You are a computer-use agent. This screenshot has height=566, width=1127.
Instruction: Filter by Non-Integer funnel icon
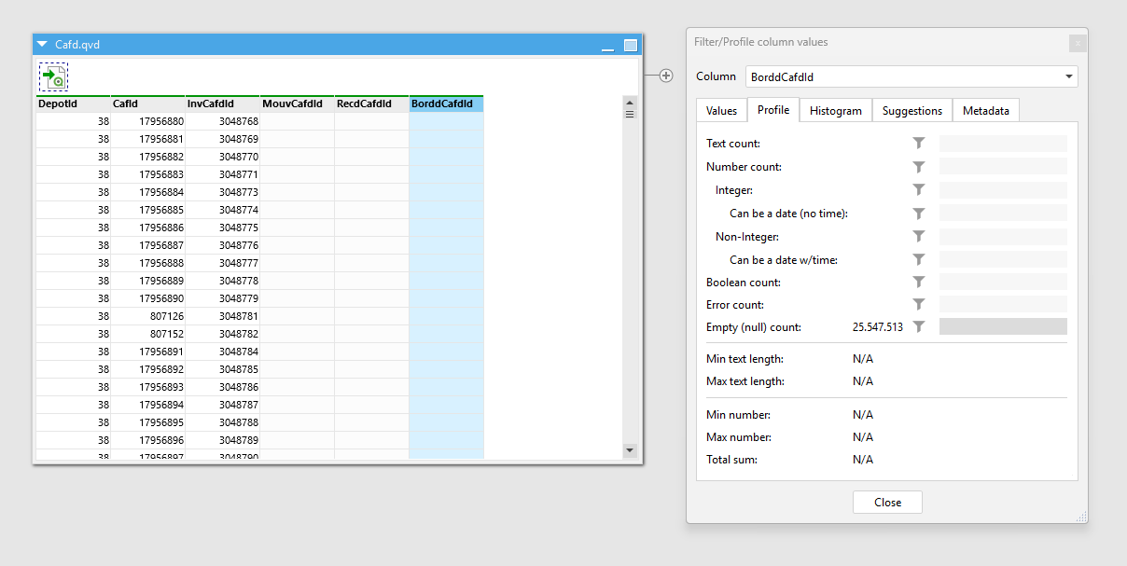pos(919,237)
